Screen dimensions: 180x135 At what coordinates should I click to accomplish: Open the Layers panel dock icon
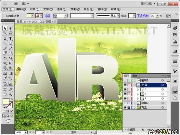pos(175,91)
